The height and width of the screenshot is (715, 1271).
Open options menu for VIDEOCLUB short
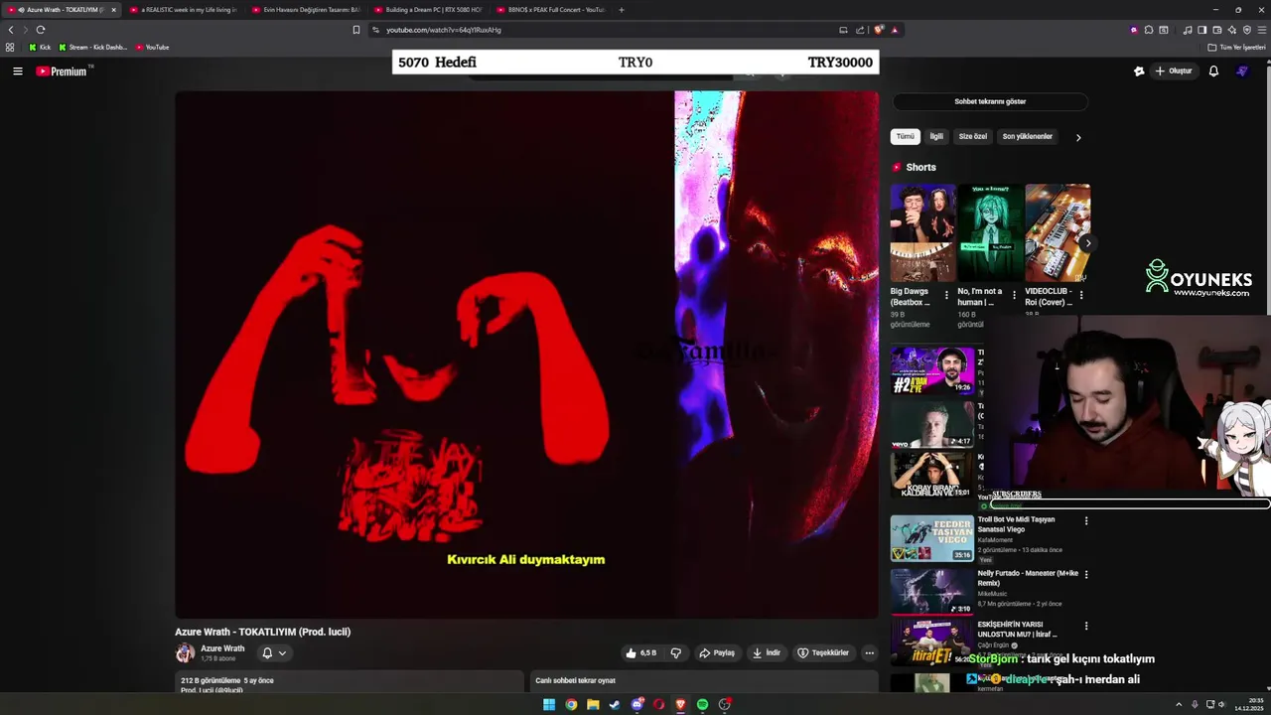[x=1081, y=295]
